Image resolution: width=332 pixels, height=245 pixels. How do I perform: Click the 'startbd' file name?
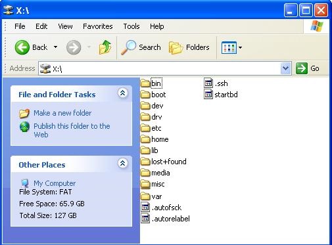click(226, 95)
